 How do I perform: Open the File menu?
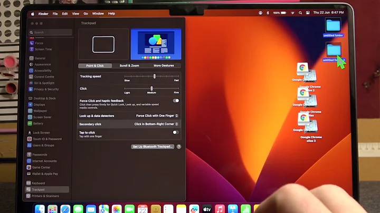click(x=55, y=14)
